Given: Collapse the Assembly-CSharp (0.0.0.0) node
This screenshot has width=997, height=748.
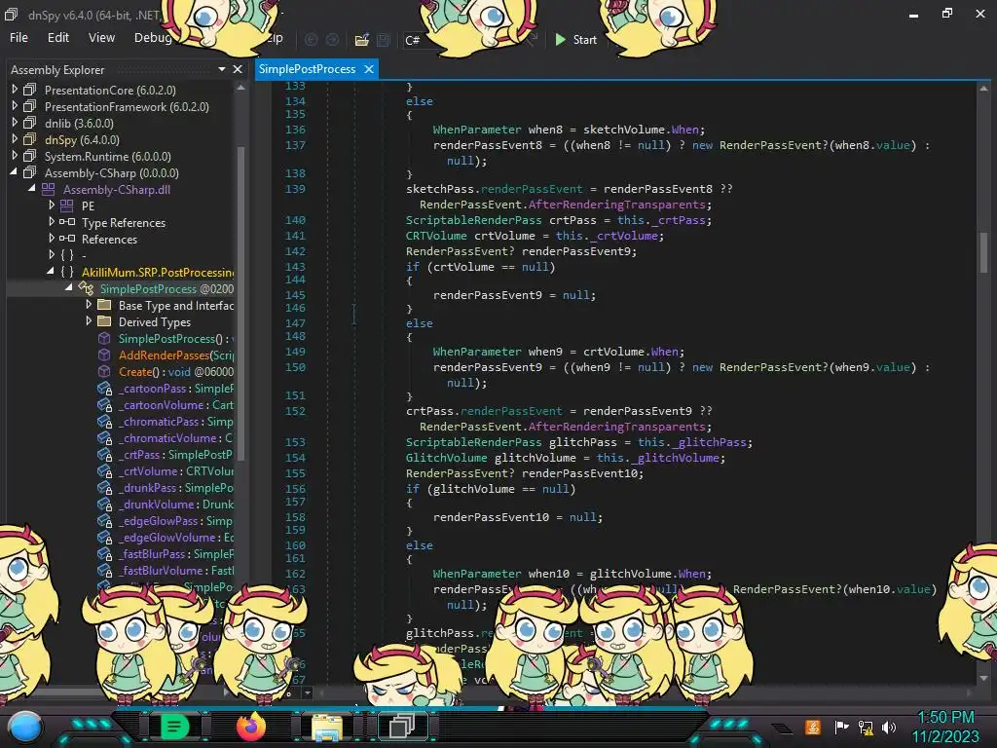Looking at the screenshot, I should pos(14,172).
